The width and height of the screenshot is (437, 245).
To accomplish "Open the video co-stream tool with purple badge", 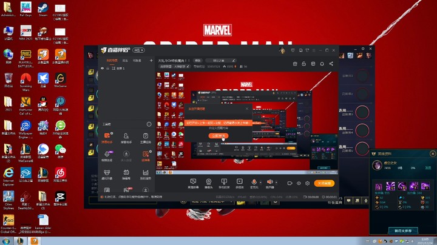I will pyautogui.click(x=107, y=156).
